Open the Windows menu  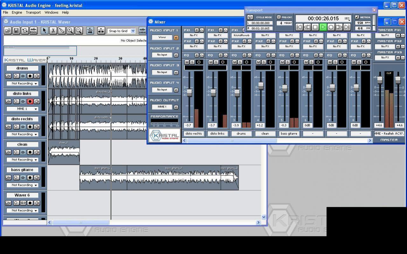point(52,12)
